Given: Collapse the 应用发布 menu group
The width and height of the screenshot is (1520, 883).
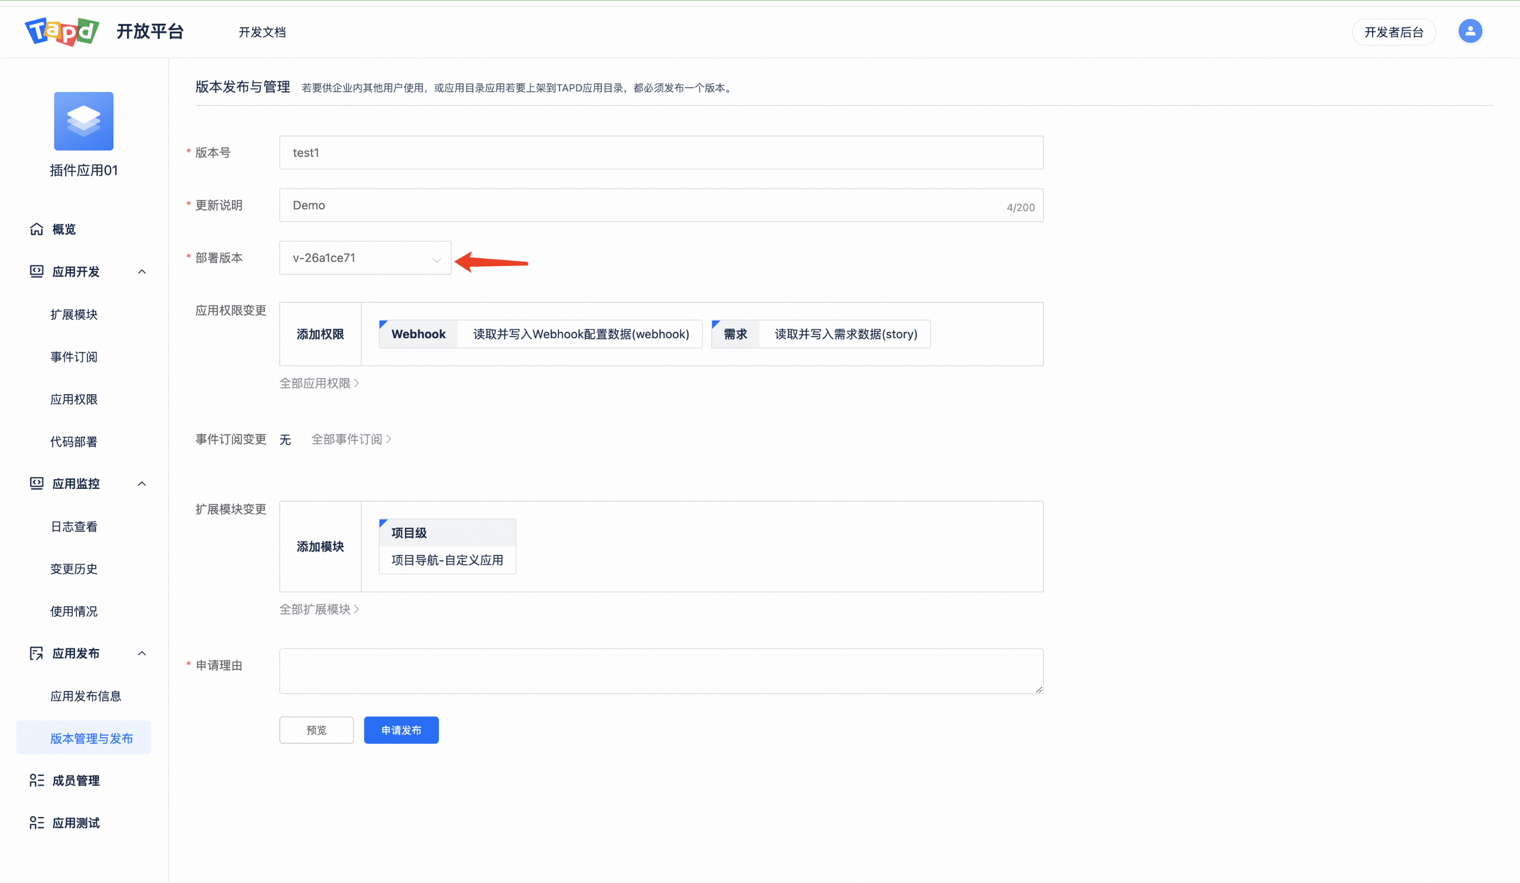Looking at the screenshot, I should tap(142, 653).
